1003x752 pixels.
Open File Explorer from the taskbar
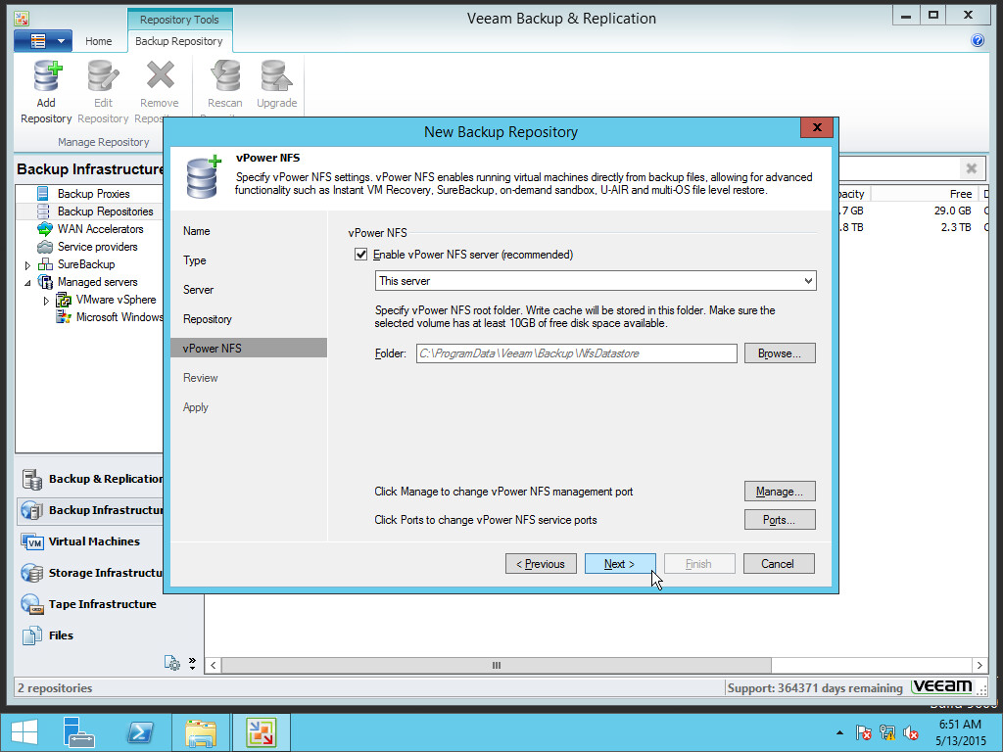[200, 732]
